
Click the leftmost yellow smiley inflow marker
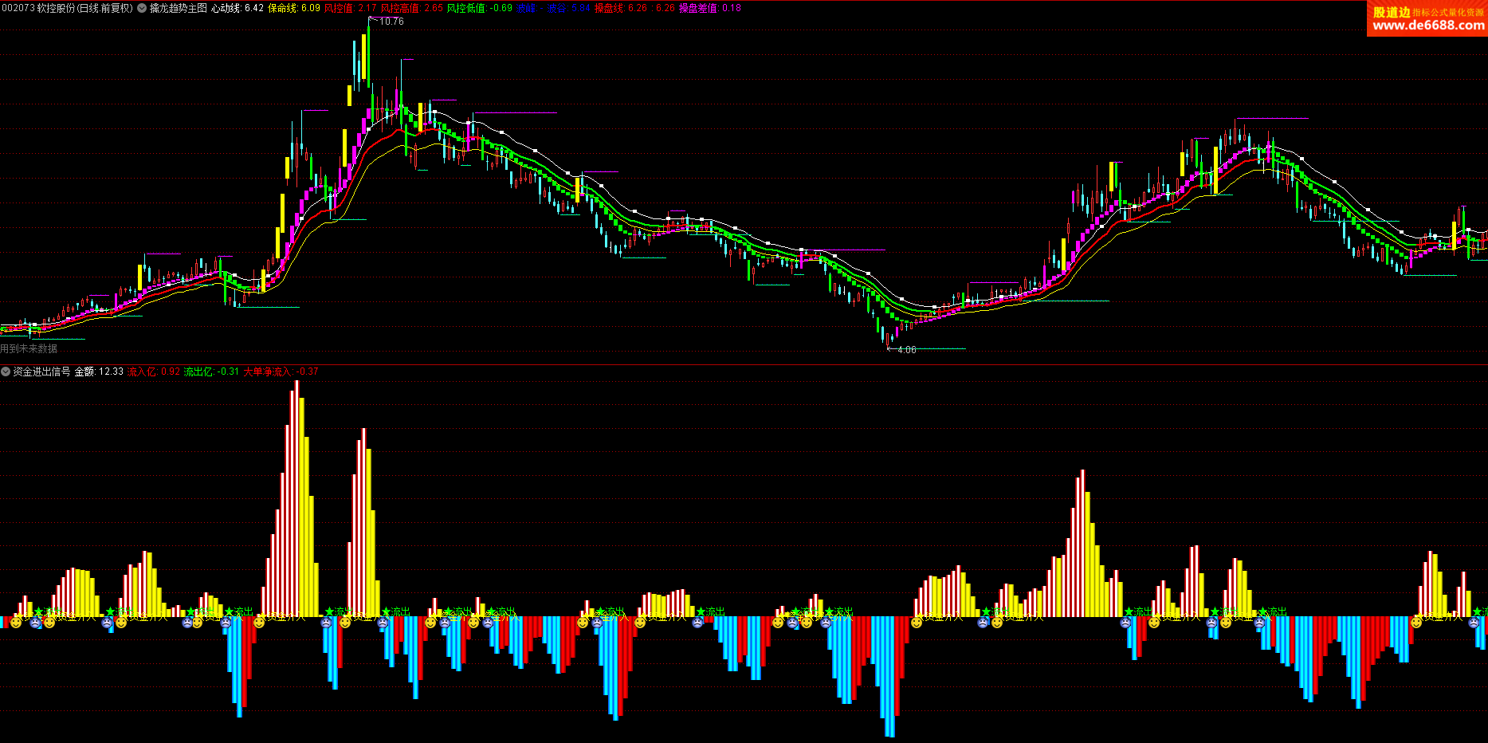point(16,622)
